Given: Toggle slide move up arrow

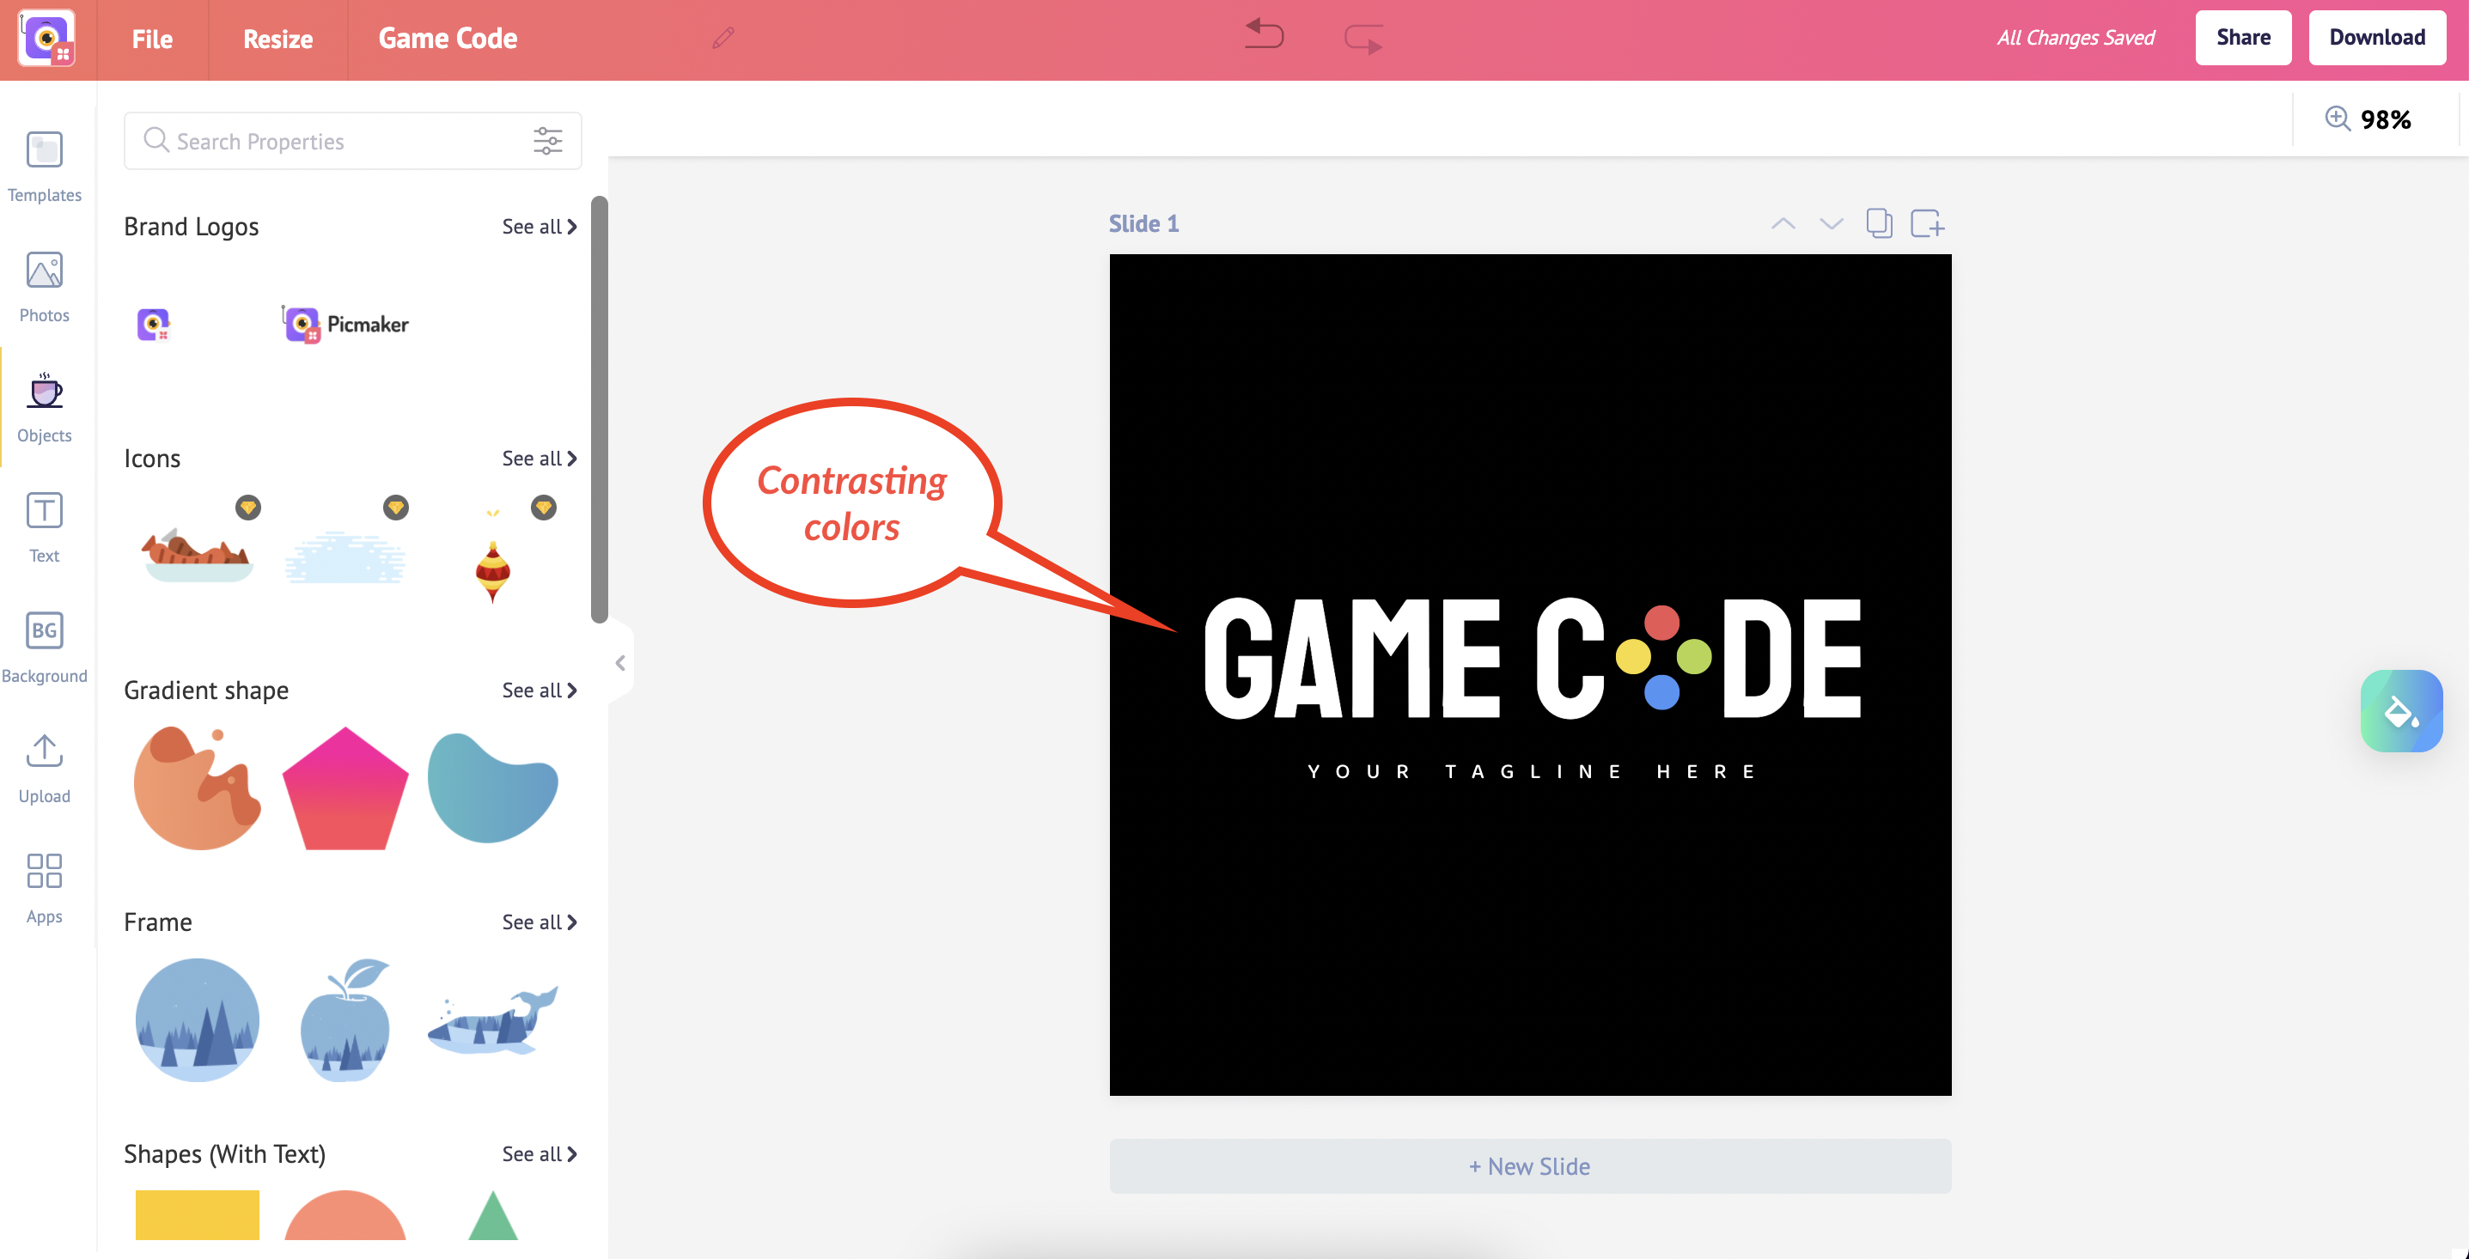Looking at the screenshot, I should [x=1782, y=223].
